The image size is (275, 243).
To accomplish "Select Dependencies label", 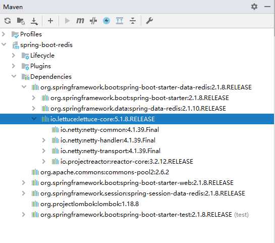I will (x=51, y=77).
